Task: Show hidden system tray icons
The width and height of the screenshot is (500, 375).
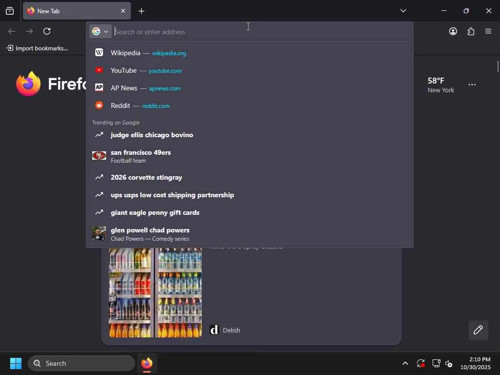Action: [405, 363]
